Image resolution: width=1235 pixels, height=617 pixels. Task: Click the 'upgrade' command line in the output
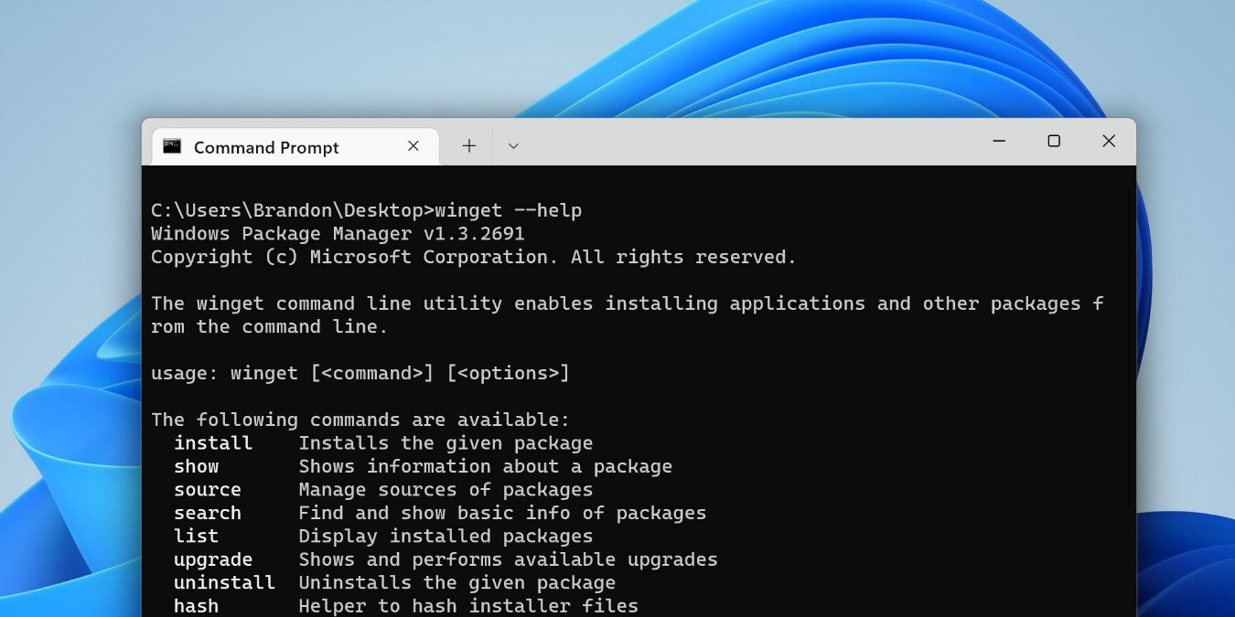pos(213,559)
